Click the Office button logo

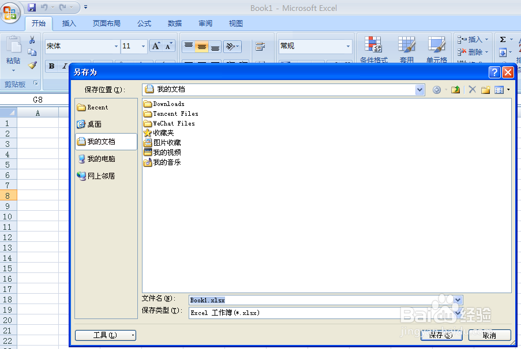click(x=10, y=13)
